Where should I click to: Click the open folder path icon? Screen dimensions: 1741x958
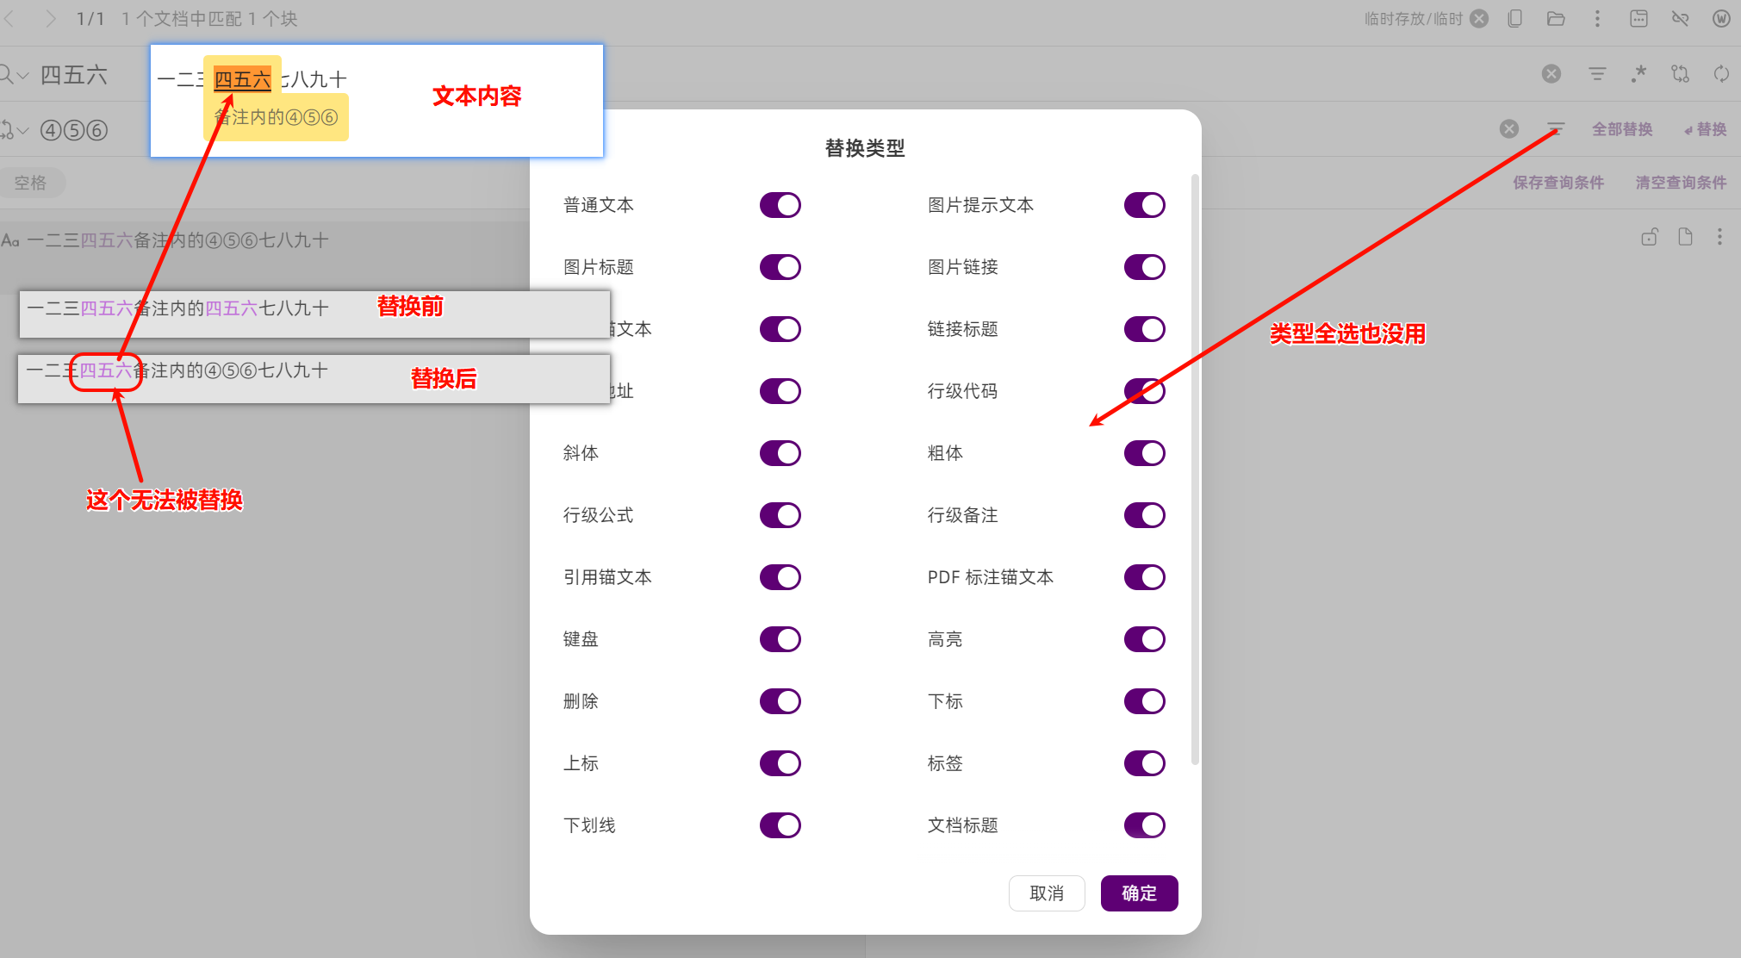[x=1556, y=19]
